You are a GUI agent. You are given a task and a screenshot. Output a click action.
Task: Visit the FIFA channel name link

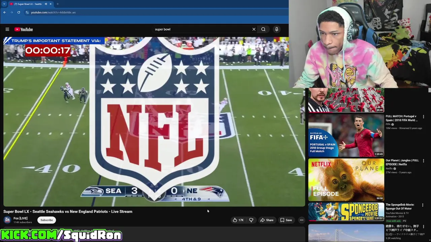pyautogui.click(x=388, y=124)
